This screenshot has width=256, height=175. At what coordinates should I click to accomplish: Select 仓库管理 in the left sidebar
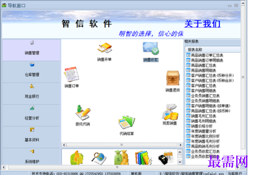click(31, 72)
